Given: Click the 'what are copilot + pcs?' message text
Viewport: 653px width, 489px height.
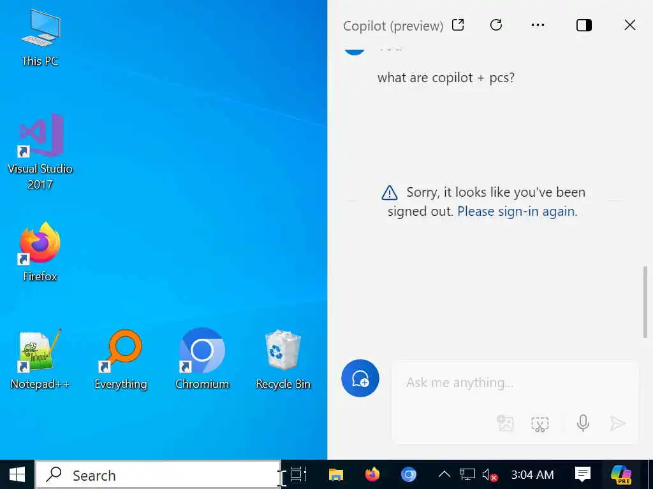Looking at the screenshot, I should pyautogui.click(x=446, y=78).
